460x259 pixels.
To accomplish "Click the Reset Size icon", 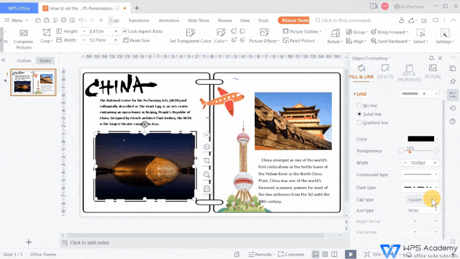I will pyautogui.click(x=126, y=40).
